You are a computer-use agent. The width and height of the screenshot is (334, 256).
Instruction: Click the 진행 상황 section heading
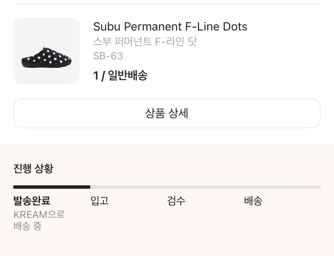(33, 168)
